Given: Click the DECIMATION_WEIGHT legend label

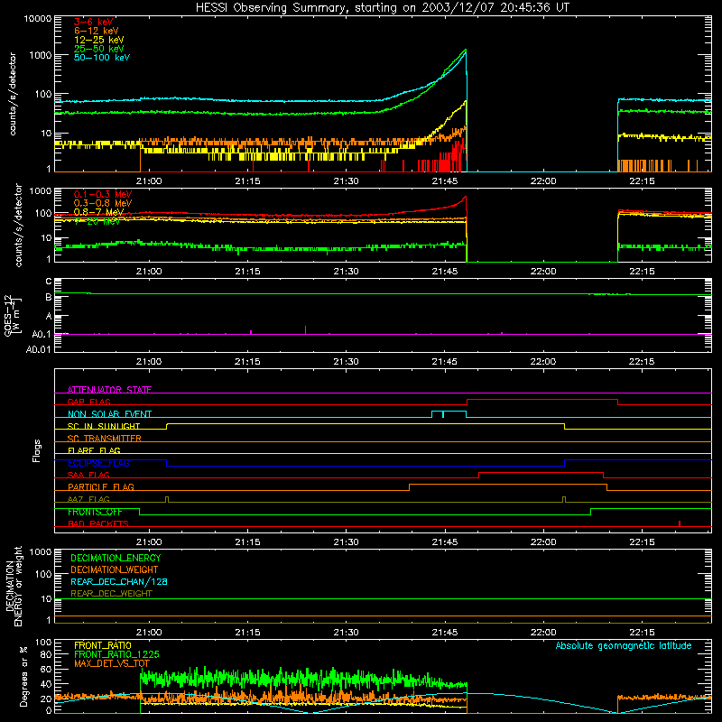Looking at the screenshot, I should [115, 569].
